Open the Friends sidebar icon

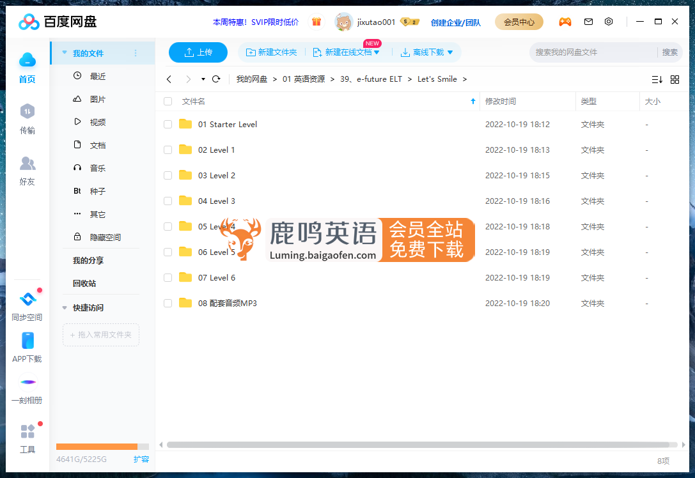(x=27, y=163)
